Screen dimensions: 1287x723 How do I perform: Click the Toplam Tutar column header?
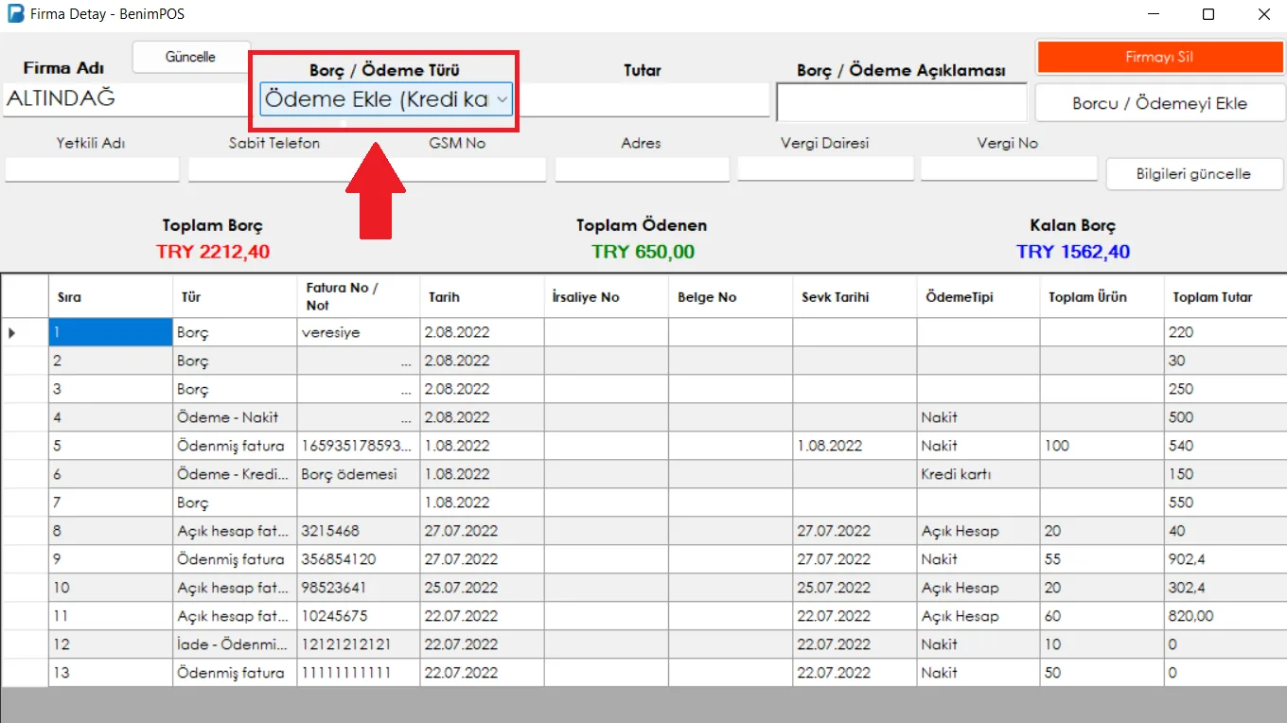(1225, 297)
